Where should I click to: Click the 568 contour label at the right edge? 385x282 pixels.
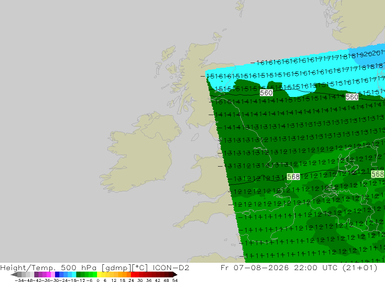click(x=378, y=174)
